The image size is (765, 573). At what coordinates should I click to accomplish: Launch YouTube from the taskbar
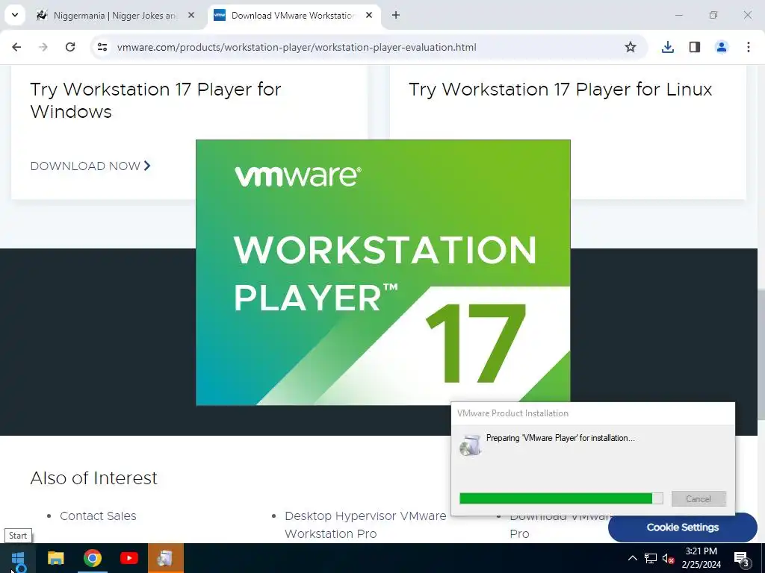[x=128, y=558]
